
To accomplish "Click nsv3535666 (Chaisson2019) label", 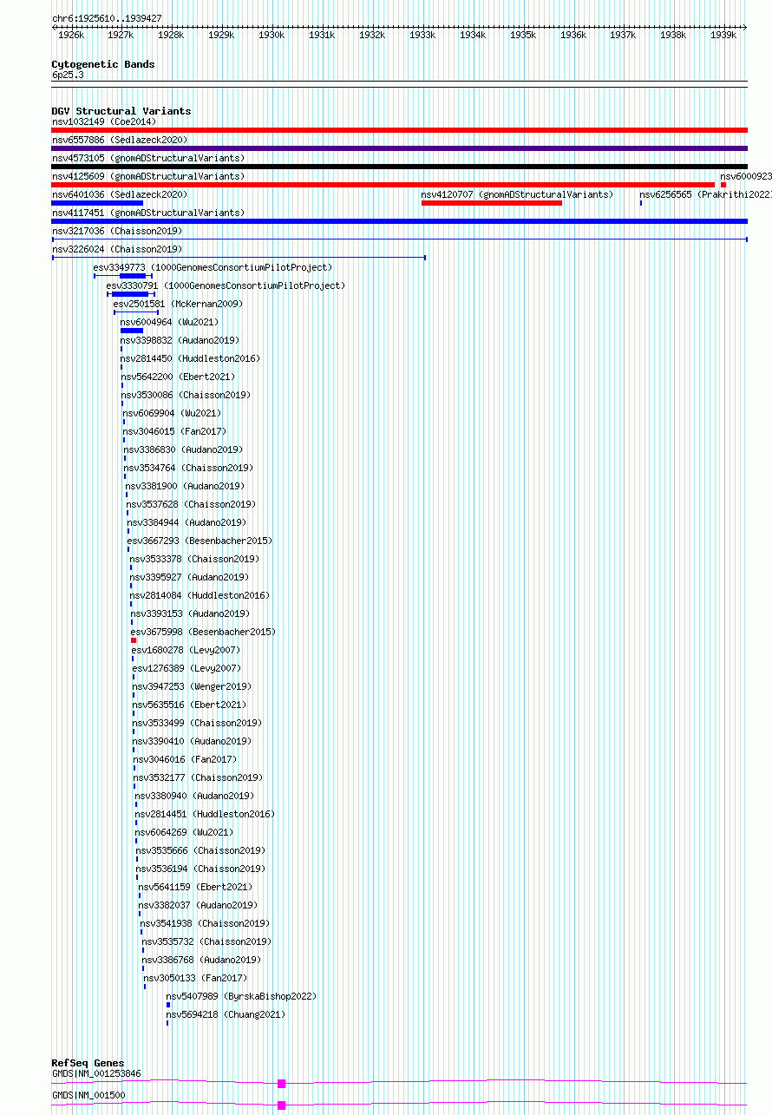I will coord(200,850).
